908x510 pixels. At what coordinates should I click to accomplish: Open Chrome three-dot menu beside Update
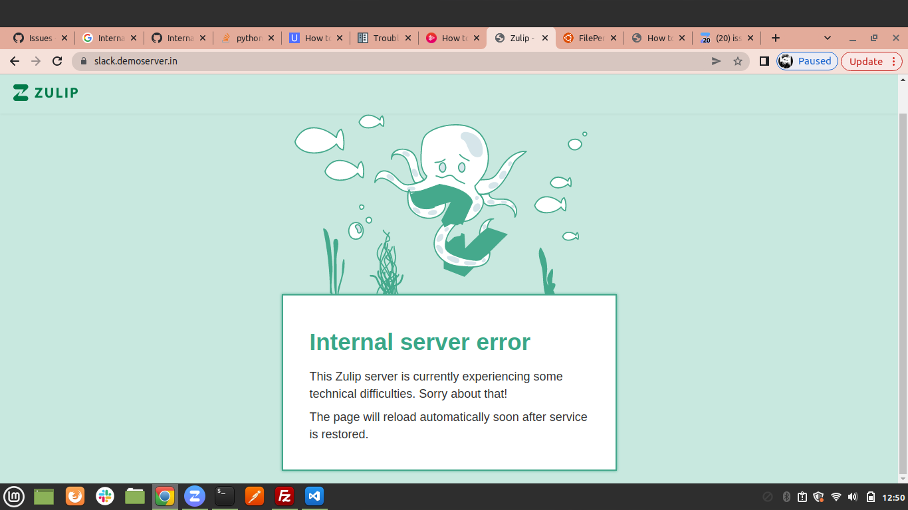[893, 61]
